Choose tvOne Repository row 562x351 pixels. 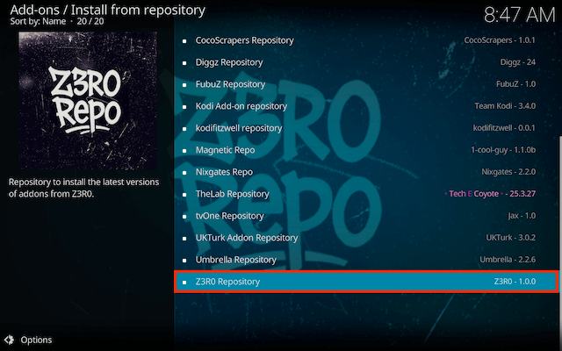click(x=366, y=216)
